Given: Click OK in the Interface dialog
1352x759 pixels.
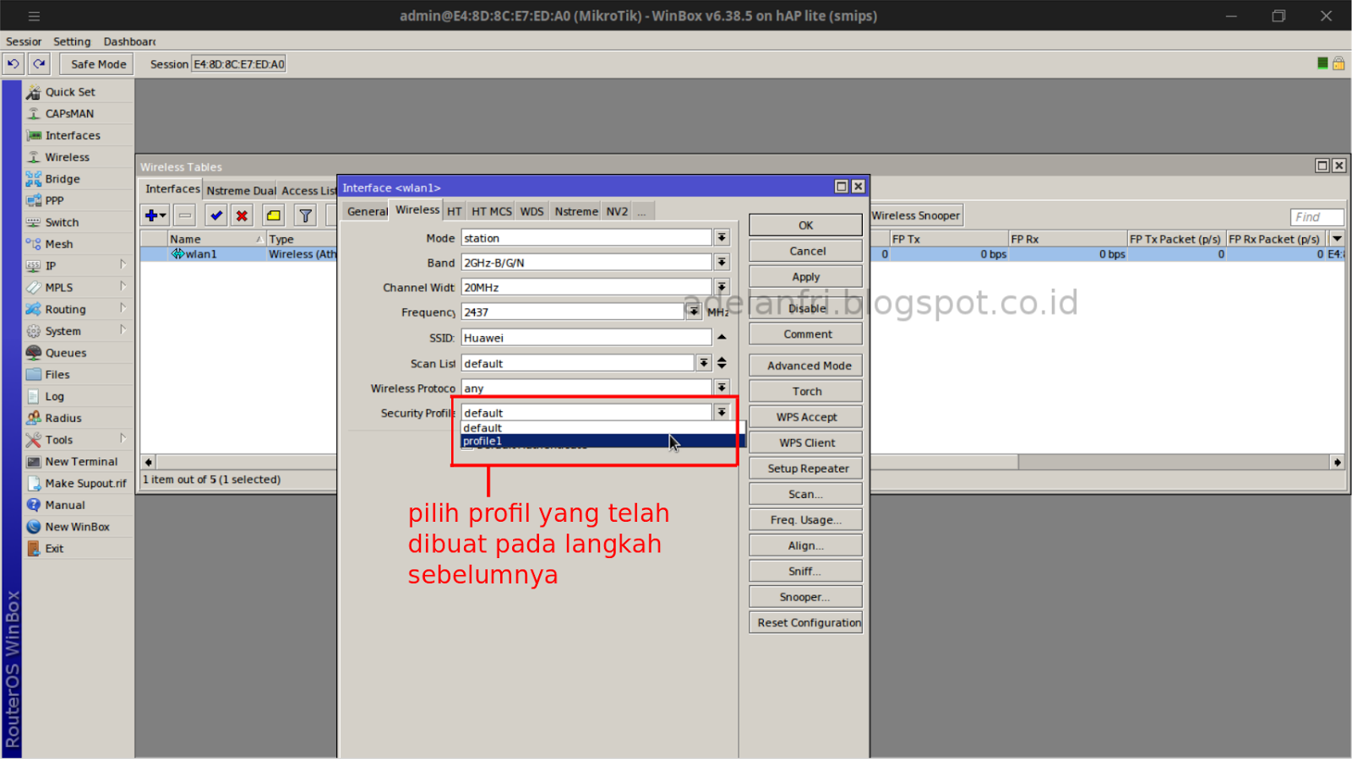Looking at the screenshot, I should (x=805, y=225).
